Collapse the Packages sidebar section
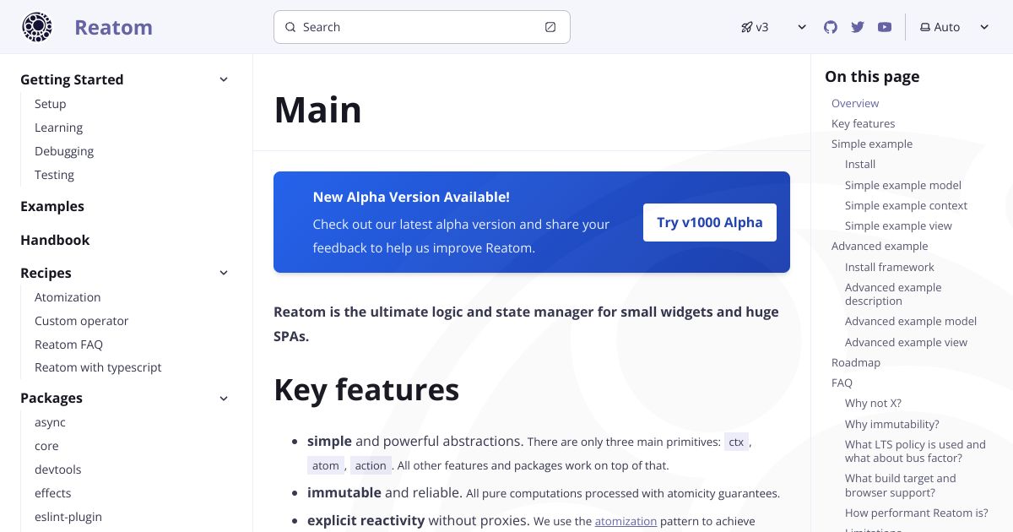This screenshot has width=1013, height=532. point(224,398)
